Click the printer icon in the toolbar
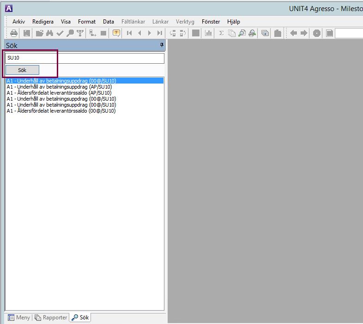363x324 pixels. point(14,33)
